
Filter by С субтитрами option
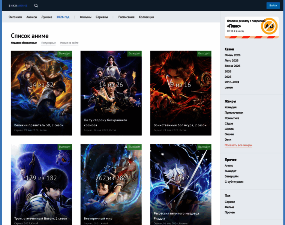click(234, 181)
